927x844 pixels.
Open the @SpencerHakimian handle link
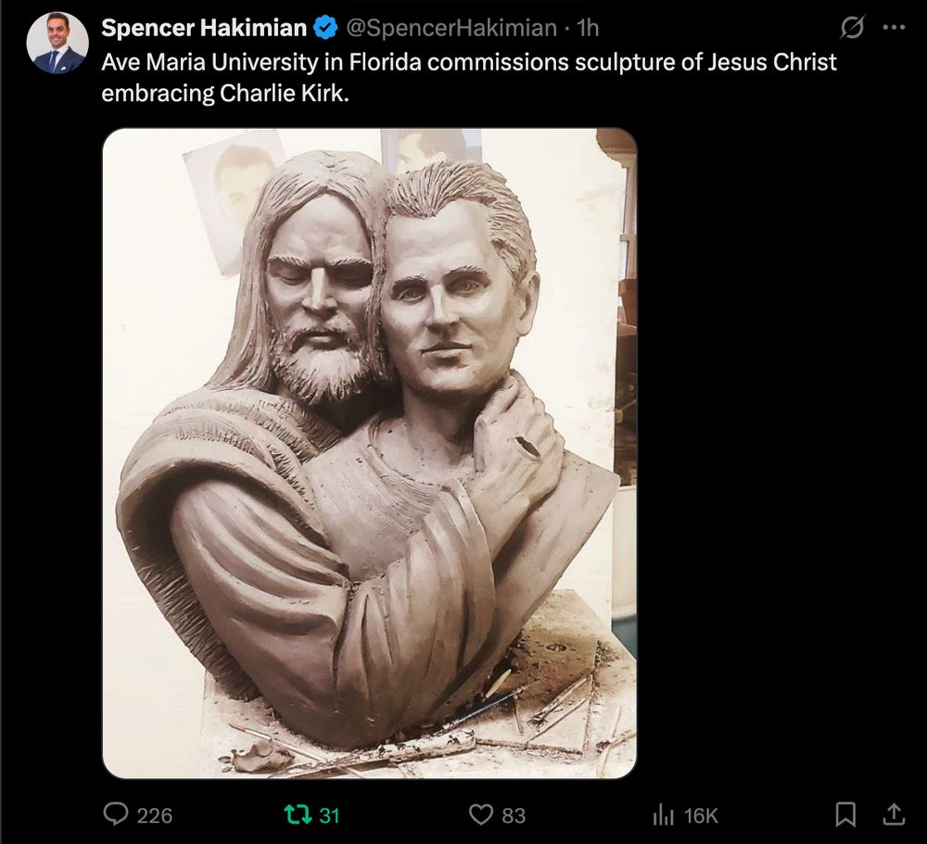click(451, 28)
